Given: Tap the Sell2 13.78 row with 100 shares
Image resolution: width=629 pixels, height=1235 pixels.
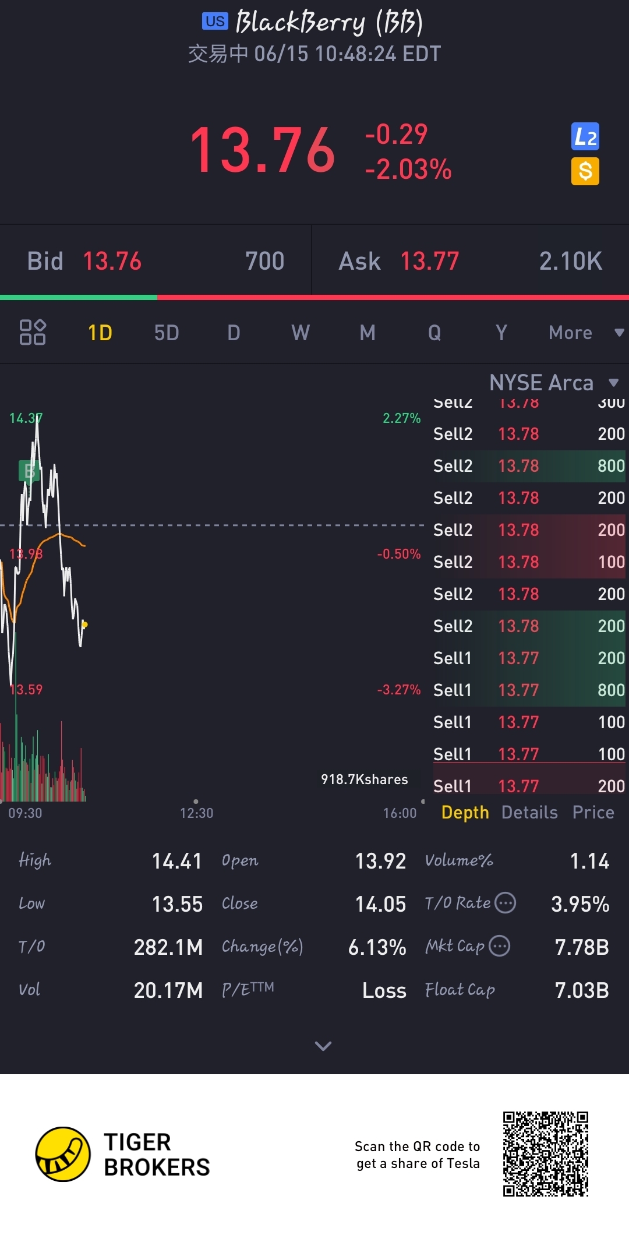Looking at the screenshot, I should pyautogui.click(x=529, y=562).
